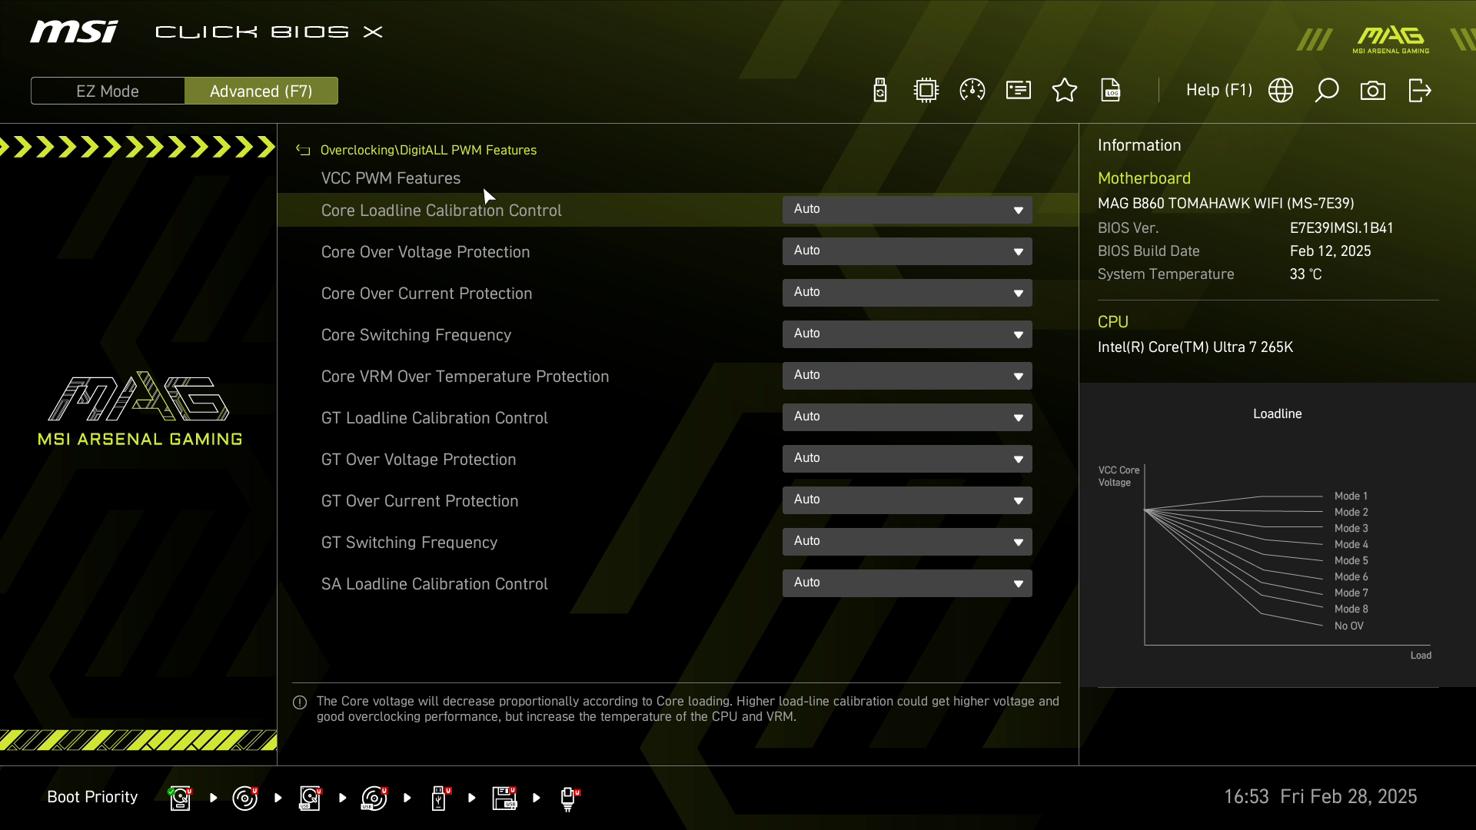Image resolution: width=1476 pixels, height=830 pixels.
Task: Expand GT Over Voltage Protection dropdown
Action: click(907, 459)
